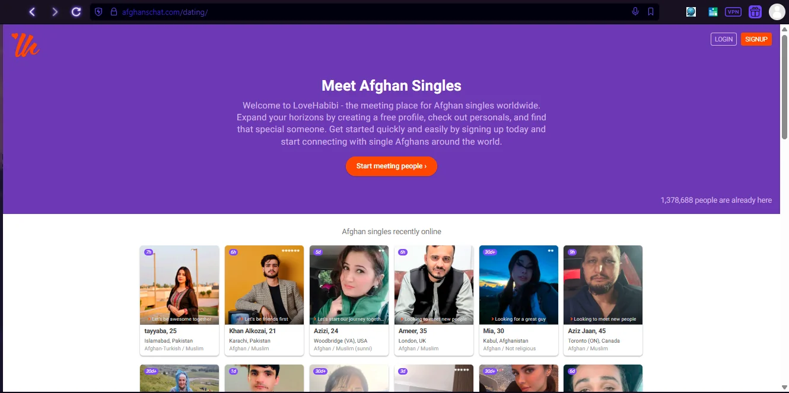Click the microphone icon in address bar

635,12
